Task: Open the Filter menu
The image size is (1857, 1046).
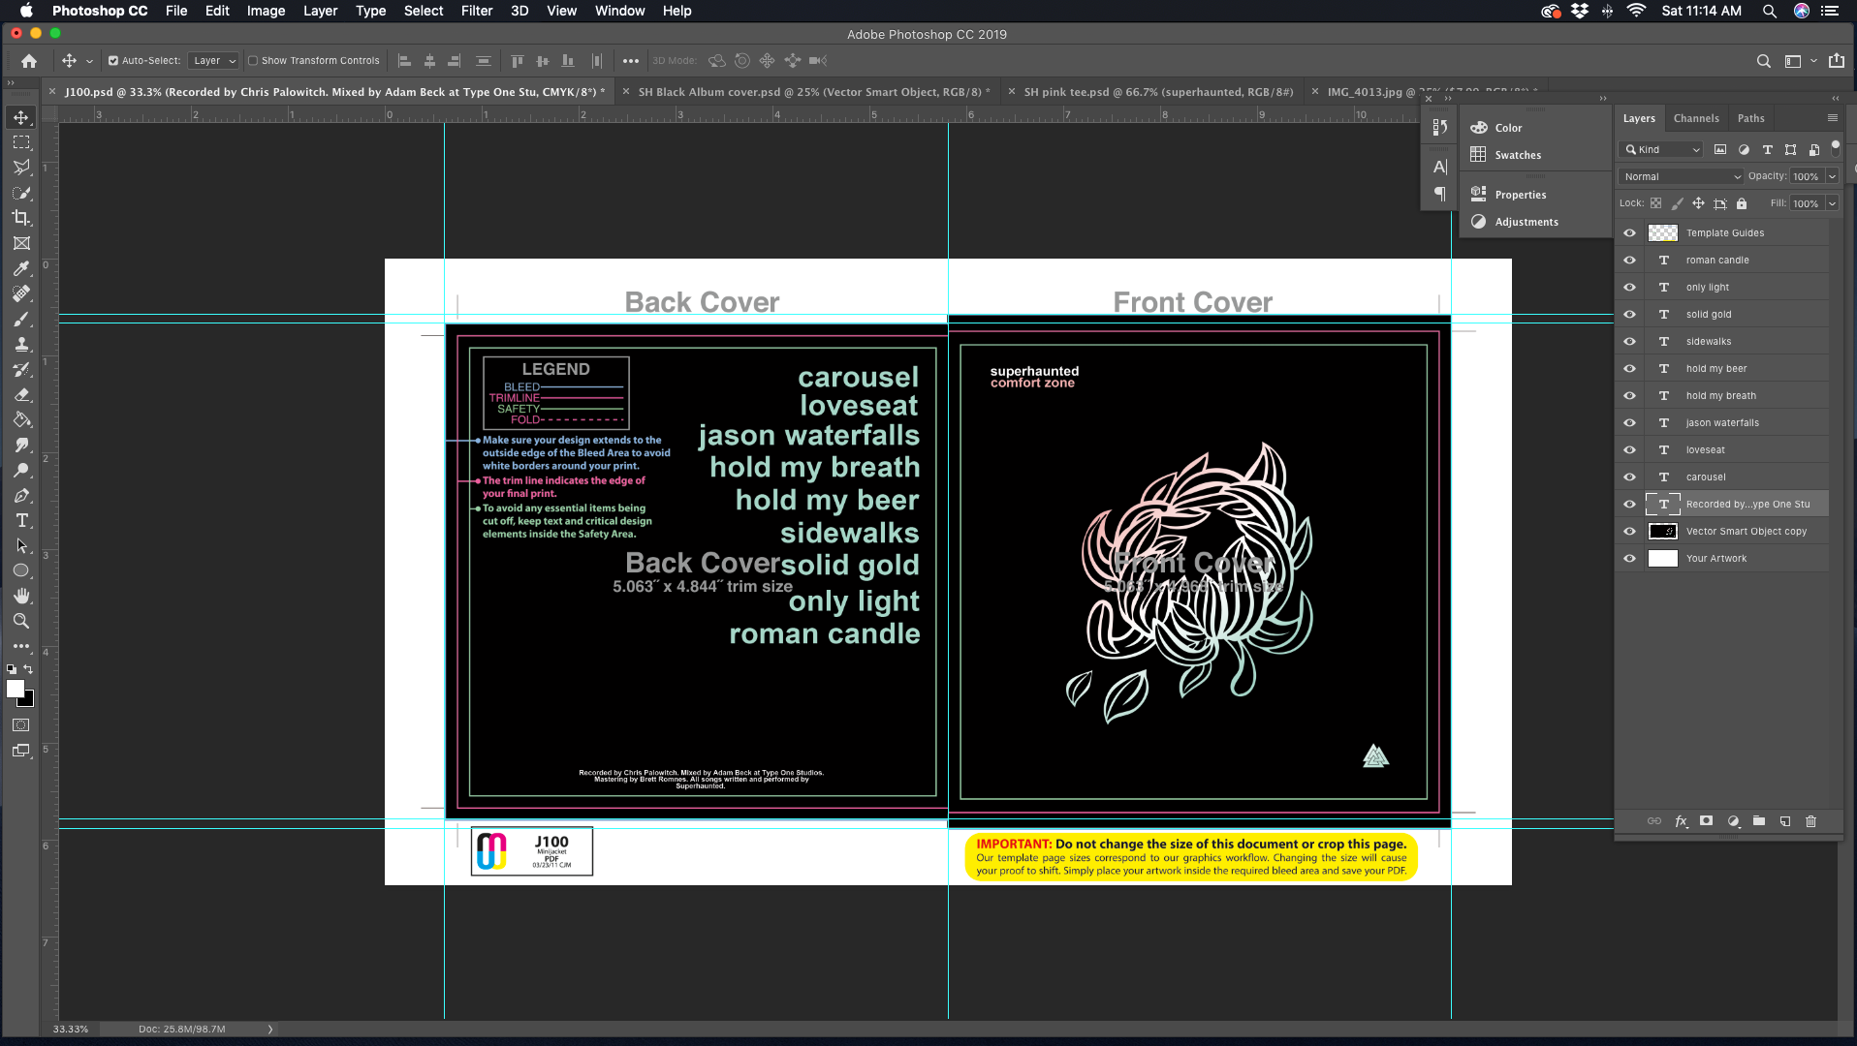Action: click(x=477, y=11)
